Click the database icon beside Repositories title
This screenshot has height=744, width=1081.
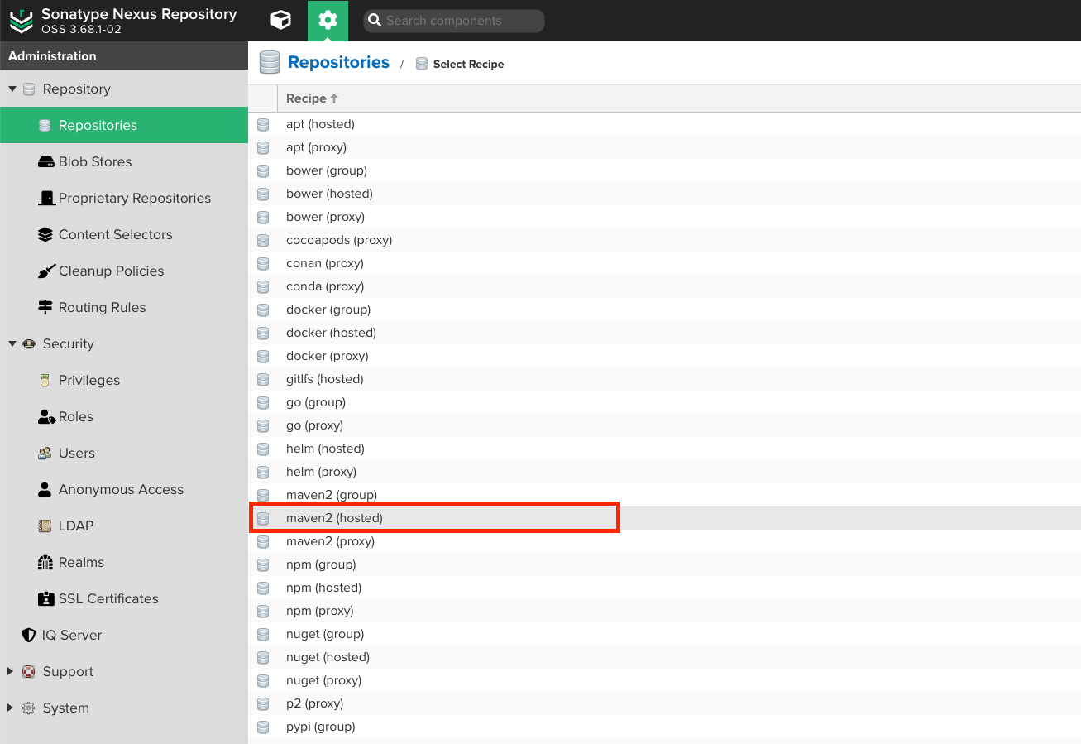click(x=270, y=63)
